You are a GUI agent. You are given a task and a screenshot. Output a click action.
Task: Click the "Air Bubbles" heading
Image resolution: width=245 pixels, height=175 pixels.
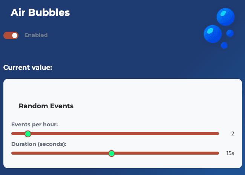(x=40, y=12)
